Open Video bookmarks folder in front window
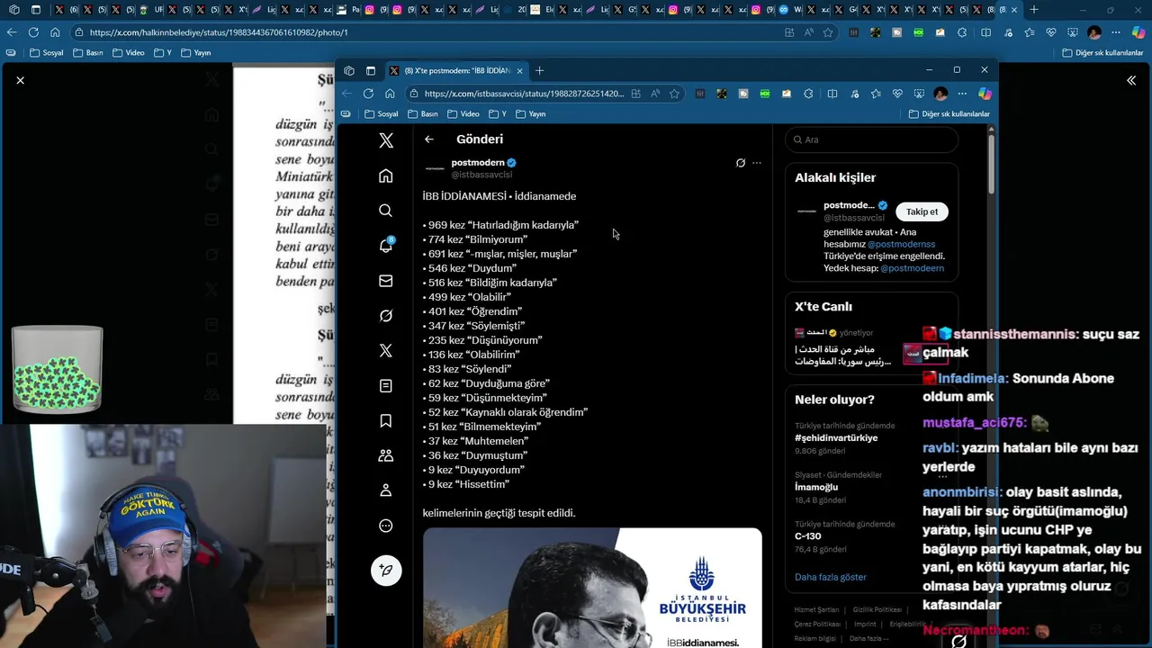The height and width of the screenshot is (648, 1152). (463, 114)
